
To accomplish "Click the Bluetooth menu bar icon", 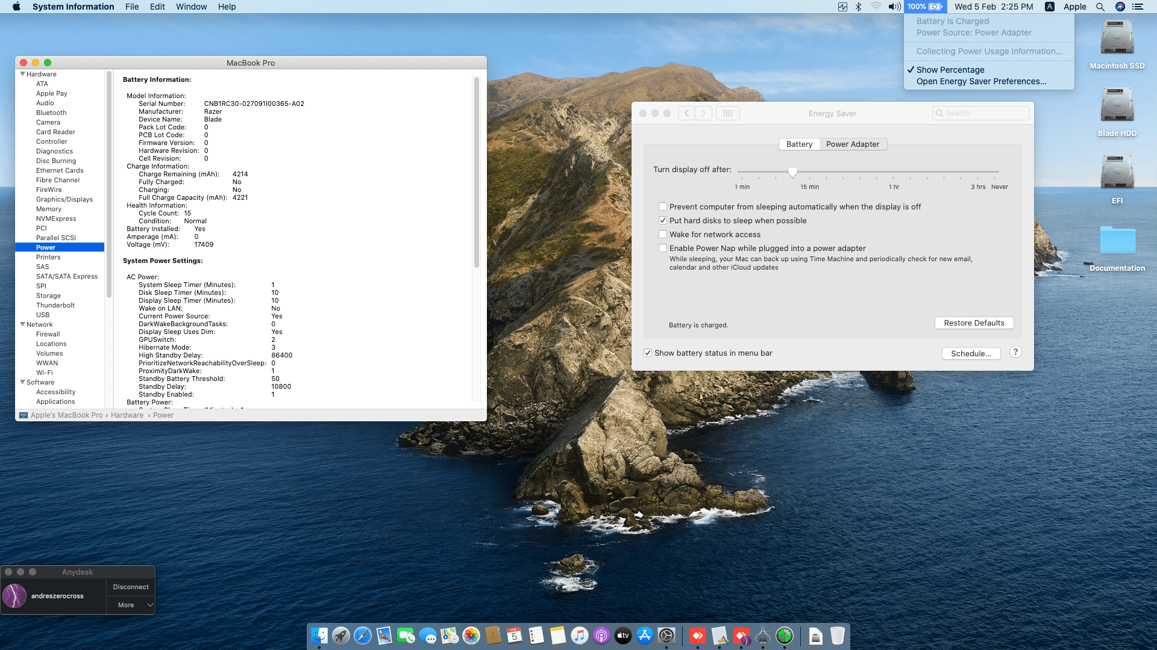I will click(x=858, y=7).
